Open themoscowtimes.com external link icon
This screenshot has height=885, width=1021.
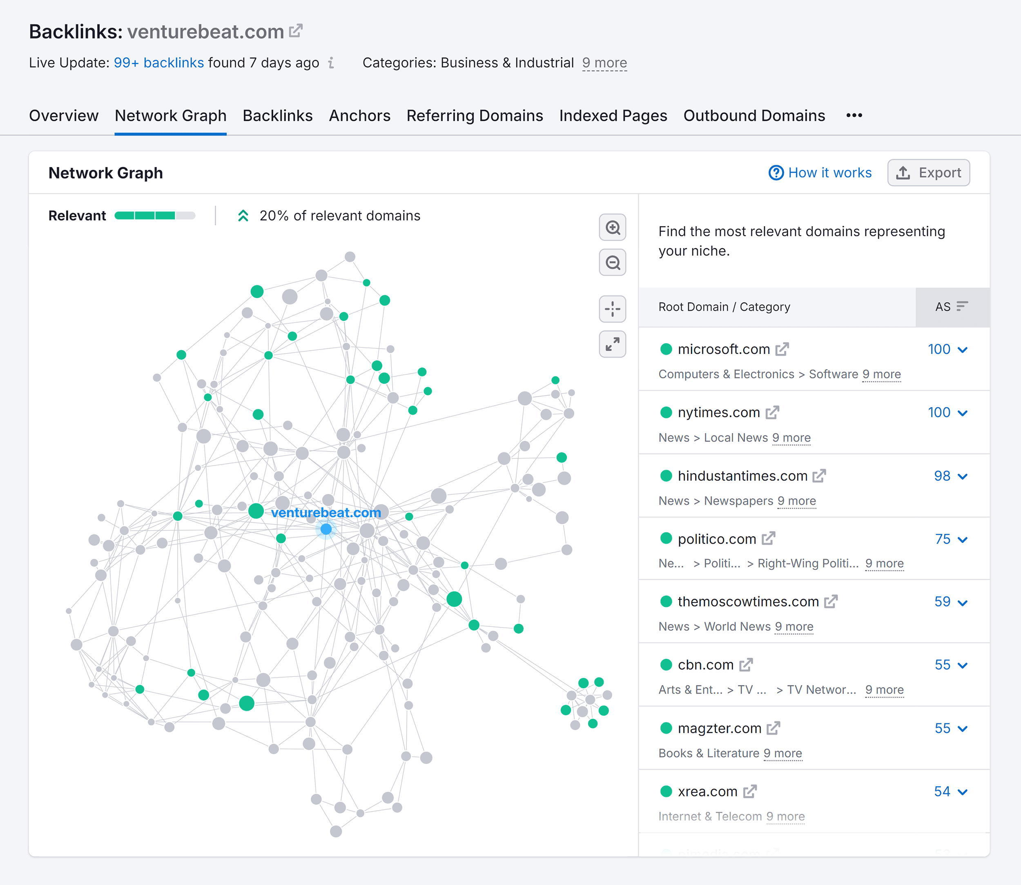click(831, 602)
